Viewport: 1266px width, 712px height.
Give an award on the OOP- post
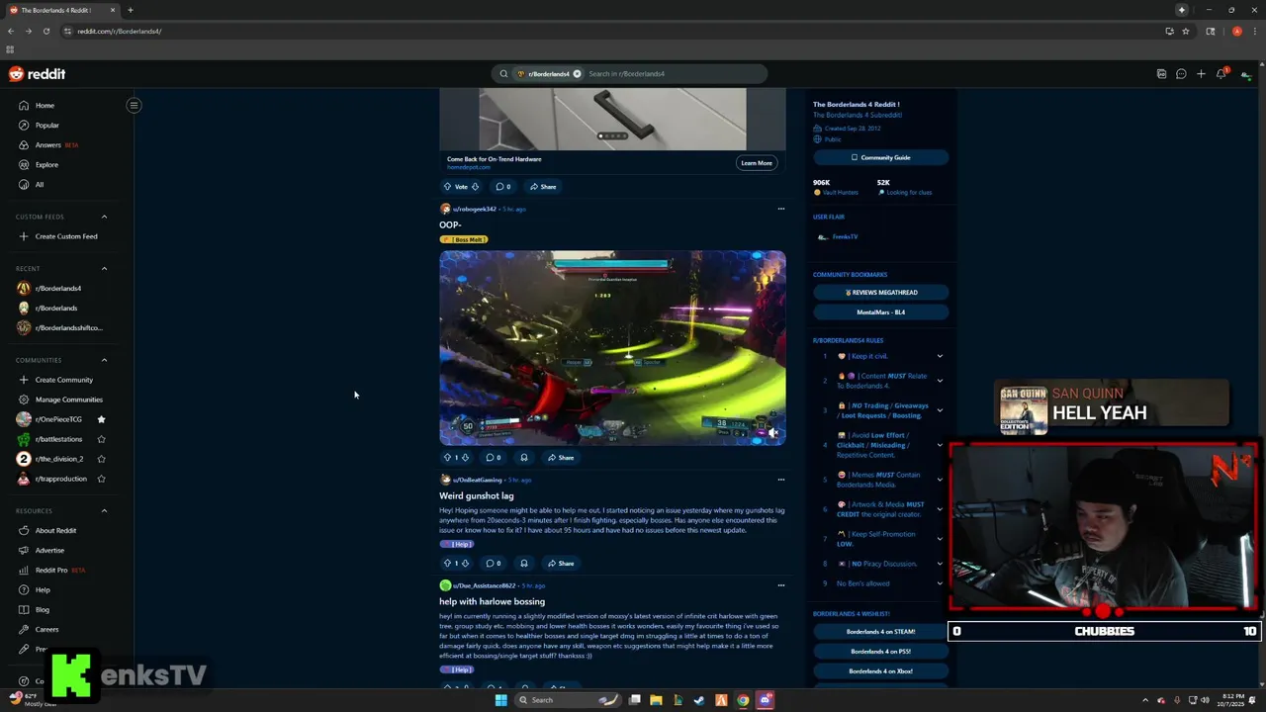[523, 458]
